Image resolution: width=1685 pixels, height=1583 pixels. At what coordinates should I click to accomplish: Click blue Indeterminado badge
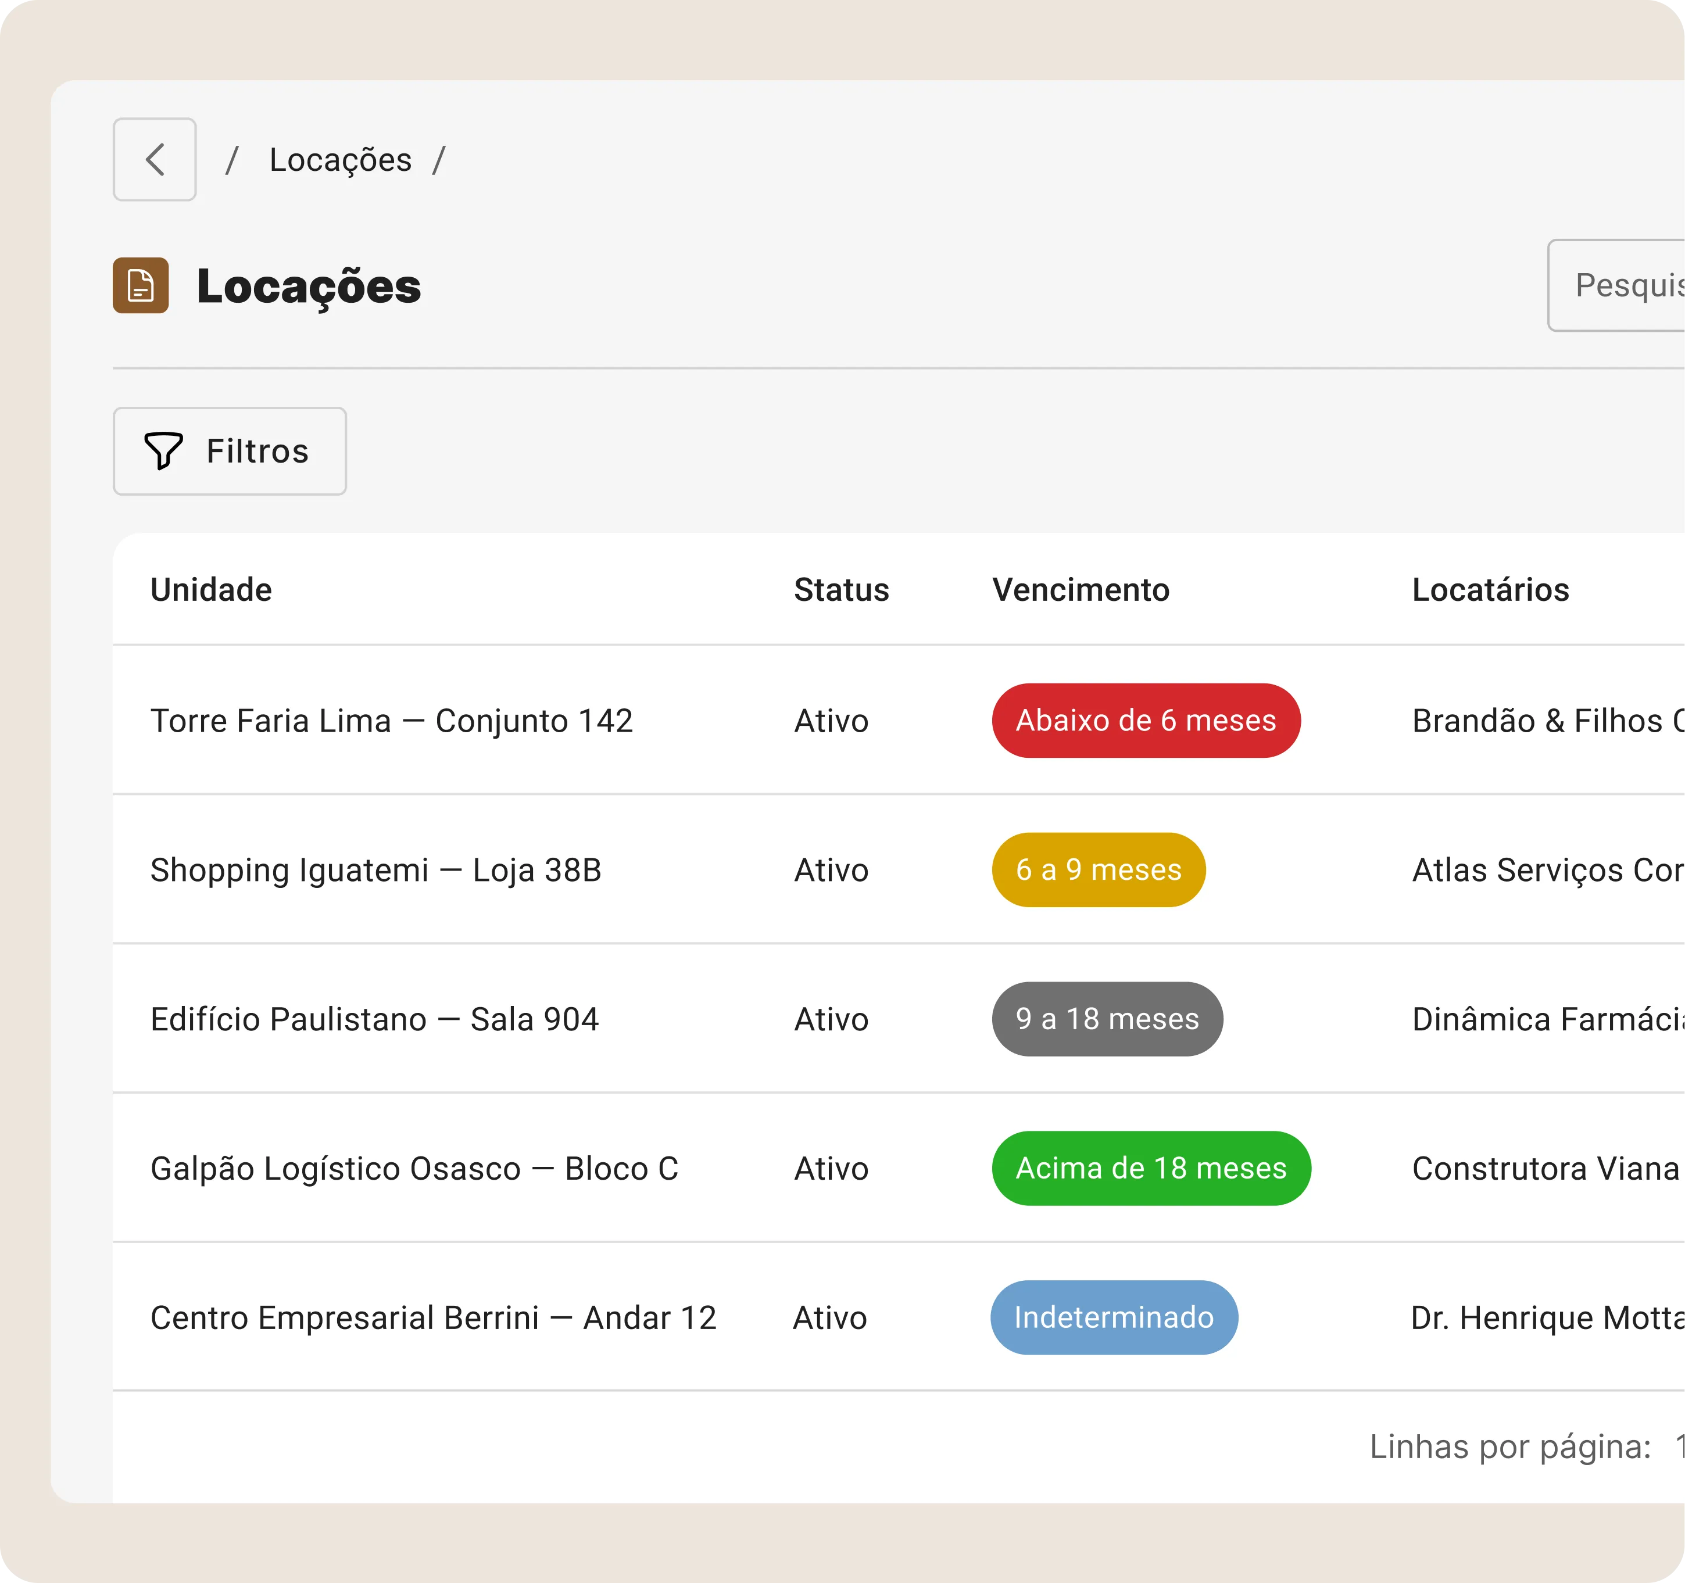[x=1114, y=1317]
